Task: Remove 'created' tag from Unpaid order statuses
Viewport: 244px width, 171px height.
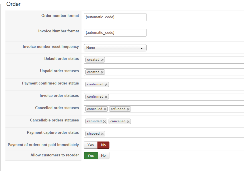Action: 102,72
